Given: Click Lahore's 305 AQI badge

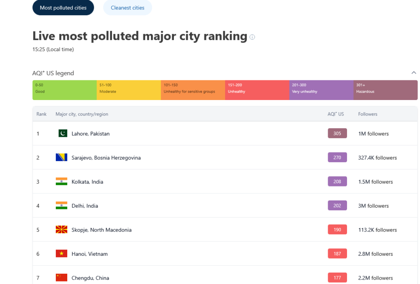Looking at the screenshot, I should (x=337, y=134).
